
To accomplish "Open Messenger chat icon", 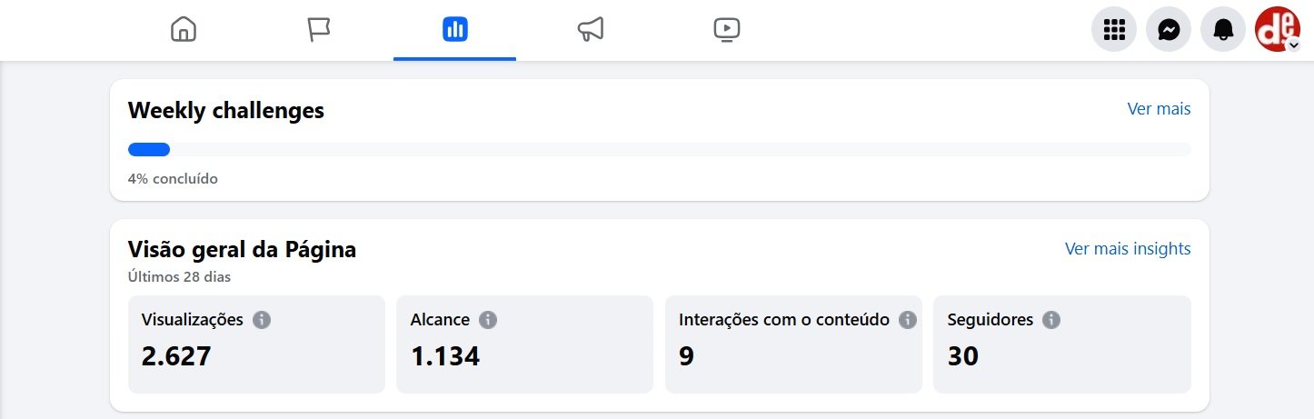I will (1169, 31).
